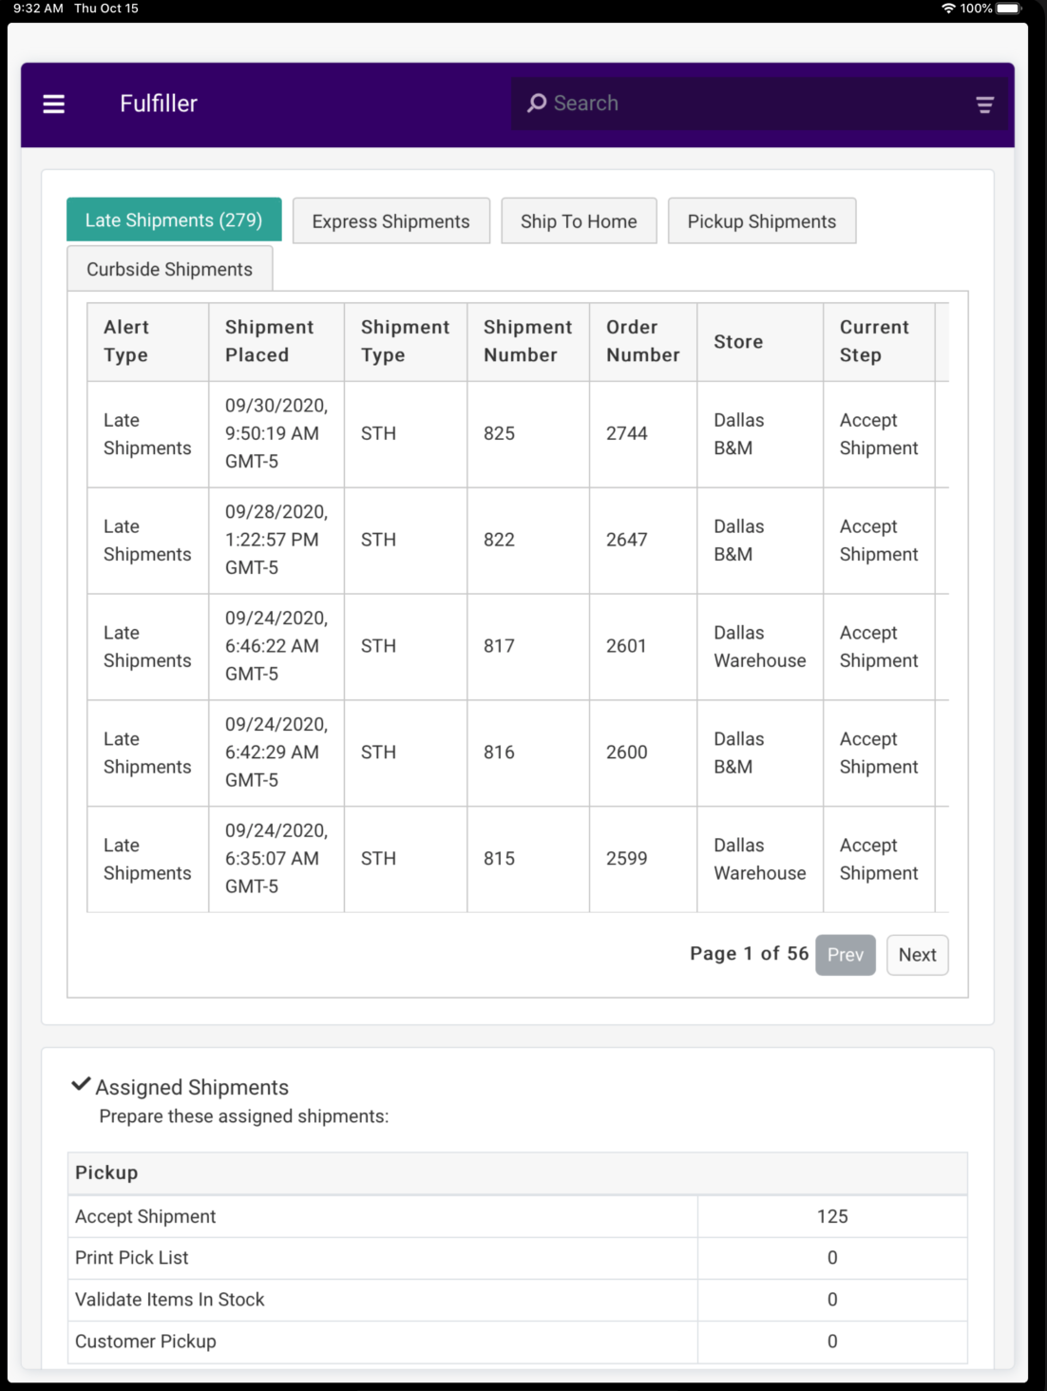Open the hamburger navigation menu
Screen dimensions: 1047x1391
pyautogui.click(x=54, y=104)
